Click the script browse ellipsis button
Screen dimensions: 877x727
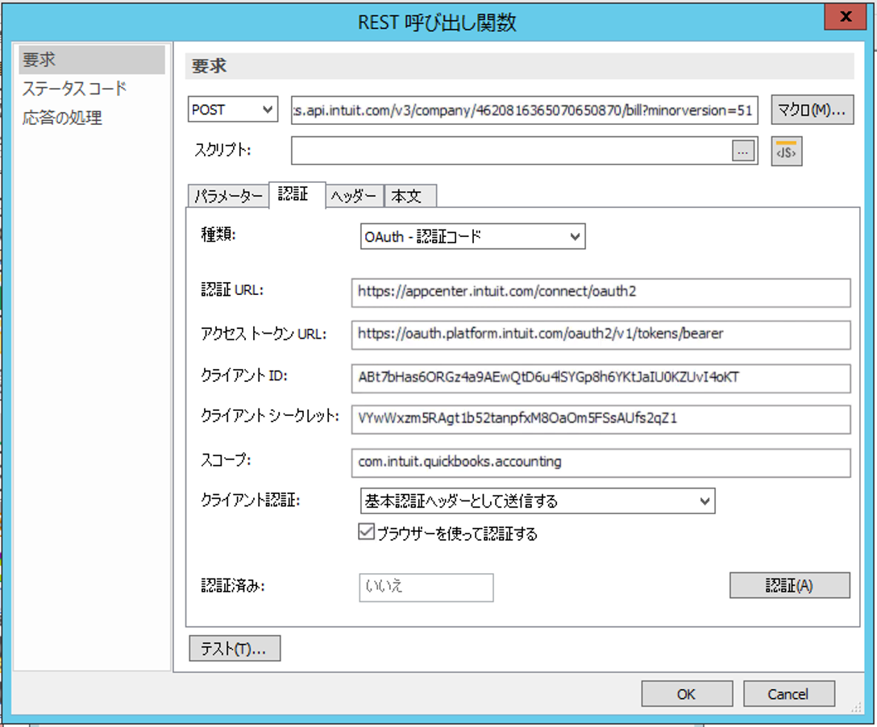(742, 152)
